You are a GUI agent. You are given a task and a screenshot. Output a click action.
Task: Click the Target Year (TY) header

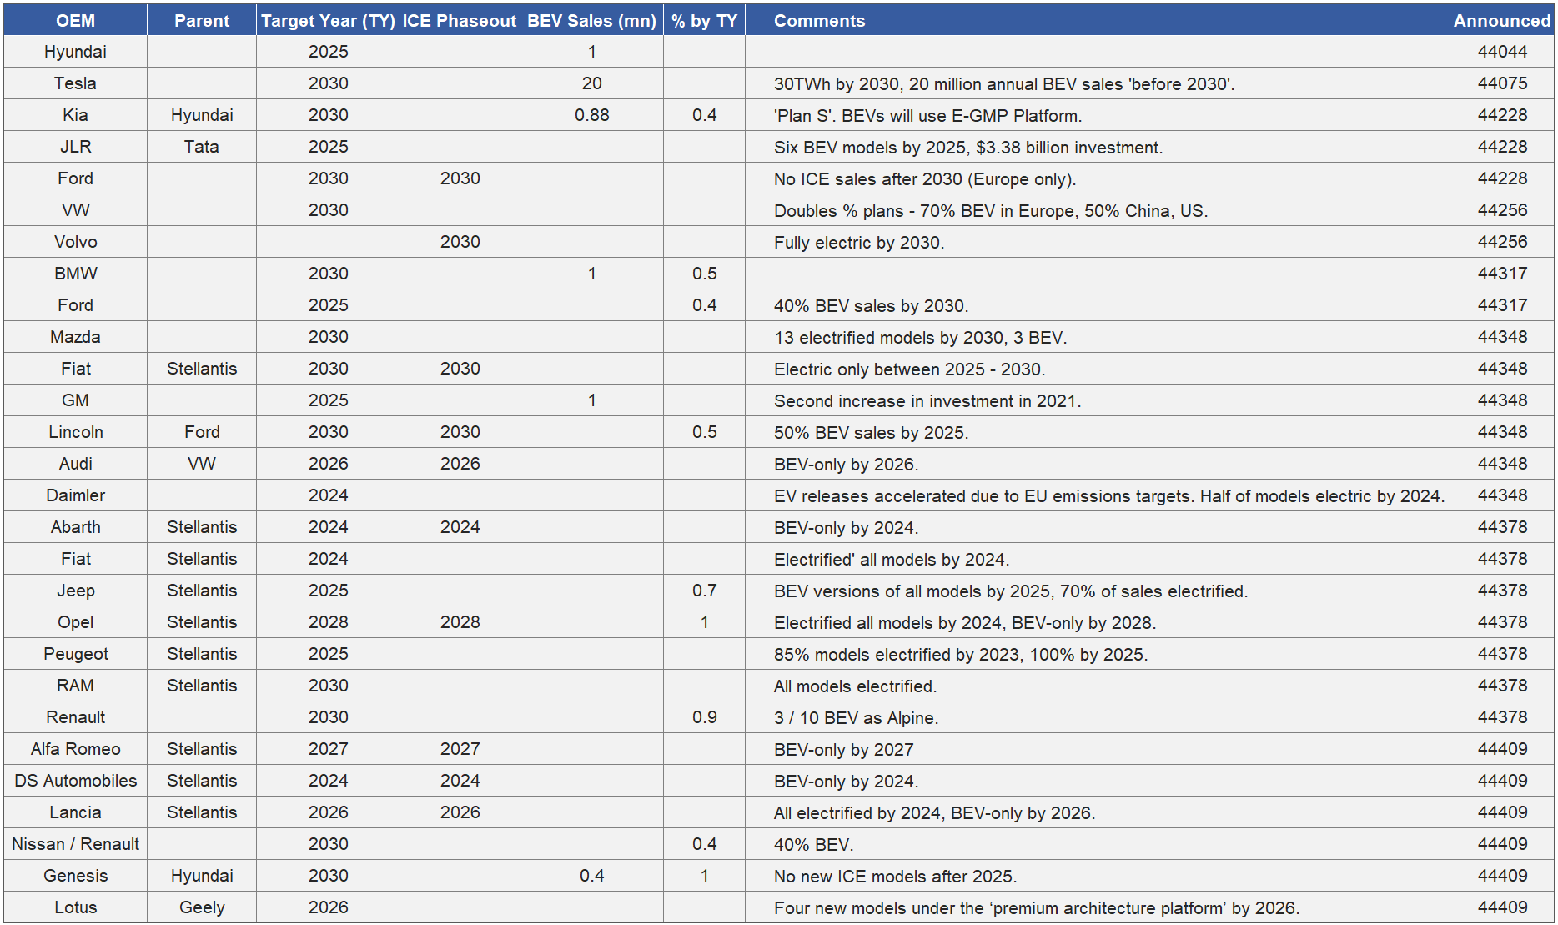click(x=328, y=21)
